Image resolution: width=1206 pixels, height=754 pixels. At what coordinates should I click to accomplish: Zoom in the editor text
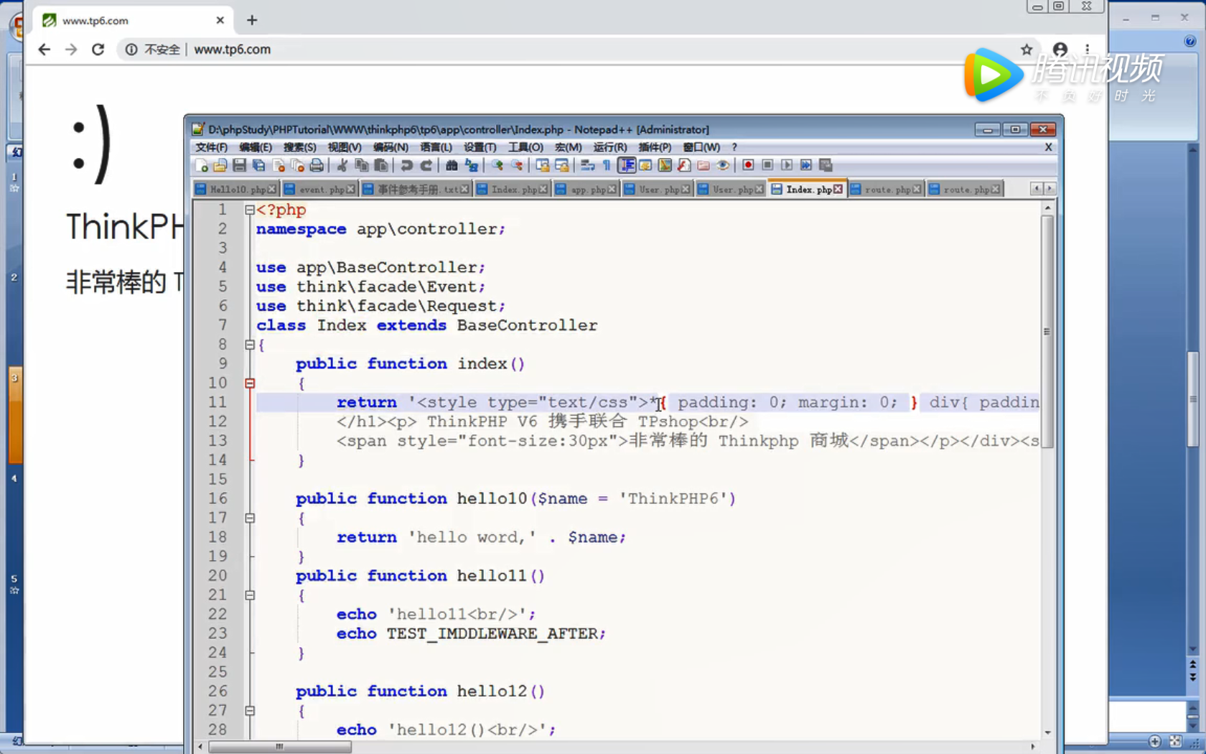(x=497, y=166)
